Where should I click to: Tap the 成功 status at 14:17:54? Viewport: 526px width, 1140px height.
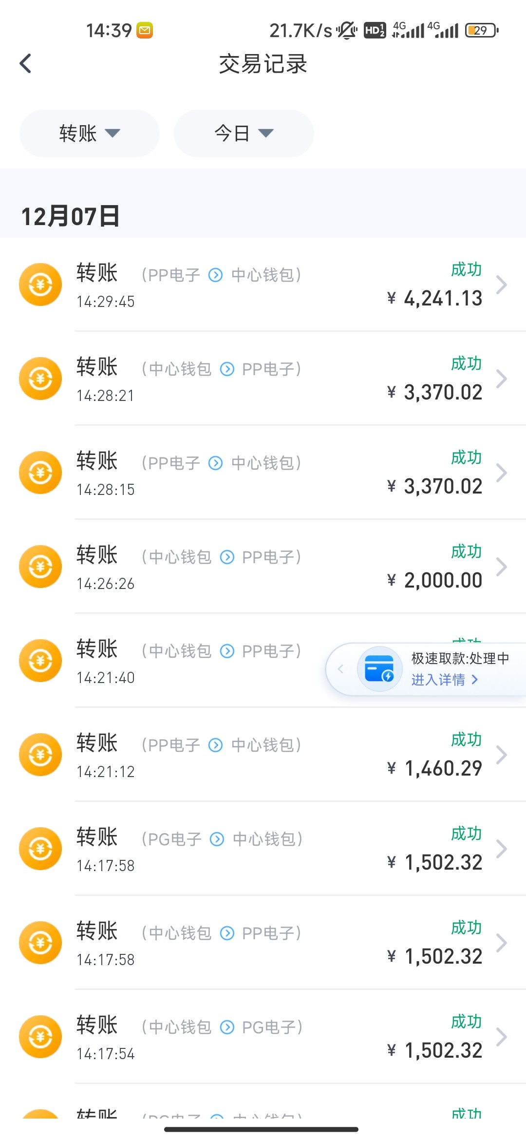click(x=466, y=1022)
